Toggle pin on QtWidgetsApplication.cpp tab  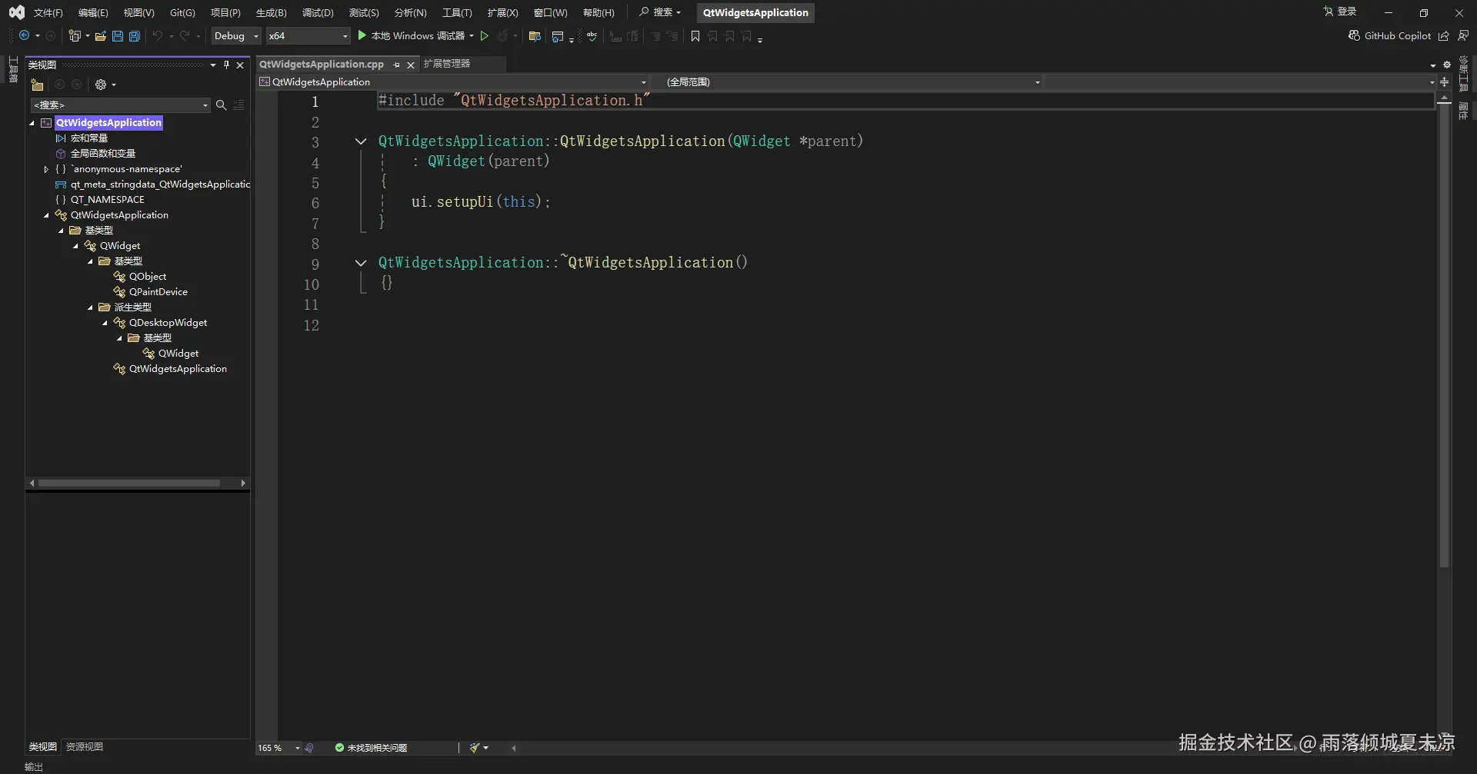click(x=397, y=65)
